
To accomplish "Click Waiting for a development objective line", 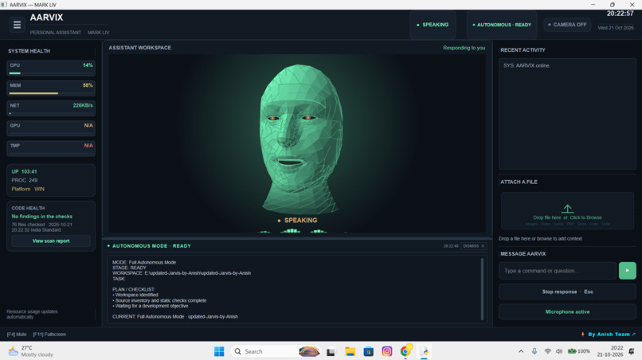I will click(151, 306).
